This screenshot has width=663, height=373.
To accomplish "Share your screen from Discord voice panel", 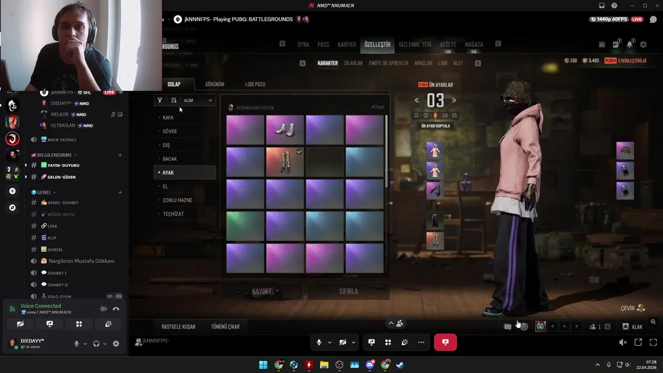I will click(x=50, y=324).
